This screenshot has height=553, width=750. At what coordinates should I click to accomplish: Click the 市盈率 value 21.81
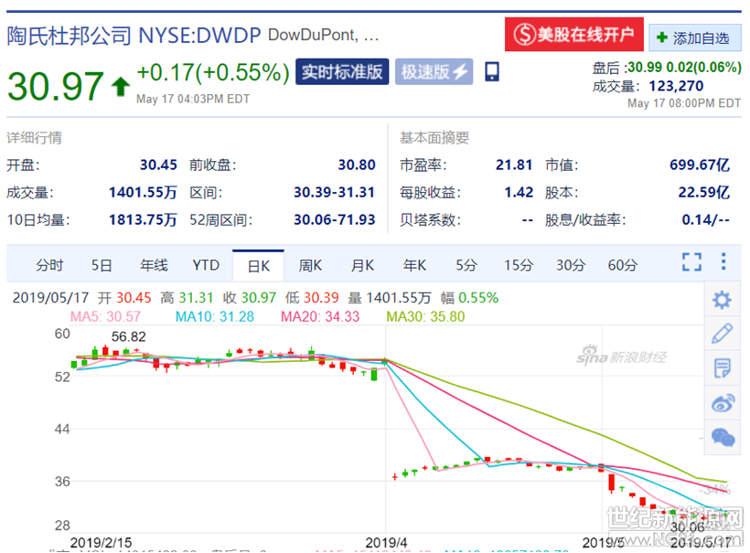[x=514, y=165]
